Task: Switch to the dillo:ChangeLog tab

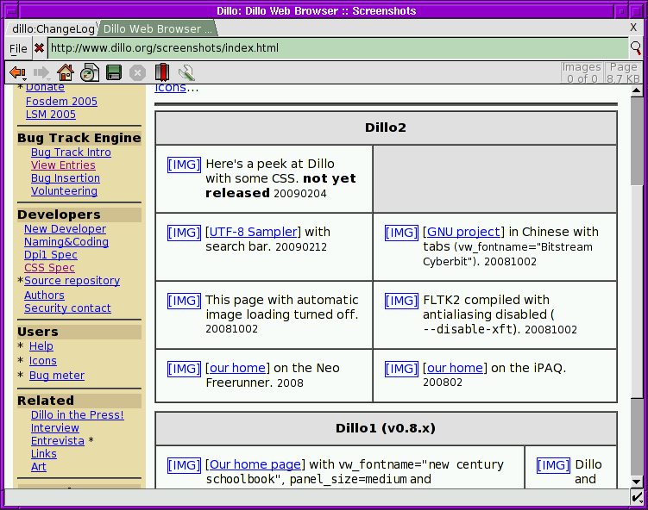Action: pyautogui.click(x=53, y=29)
